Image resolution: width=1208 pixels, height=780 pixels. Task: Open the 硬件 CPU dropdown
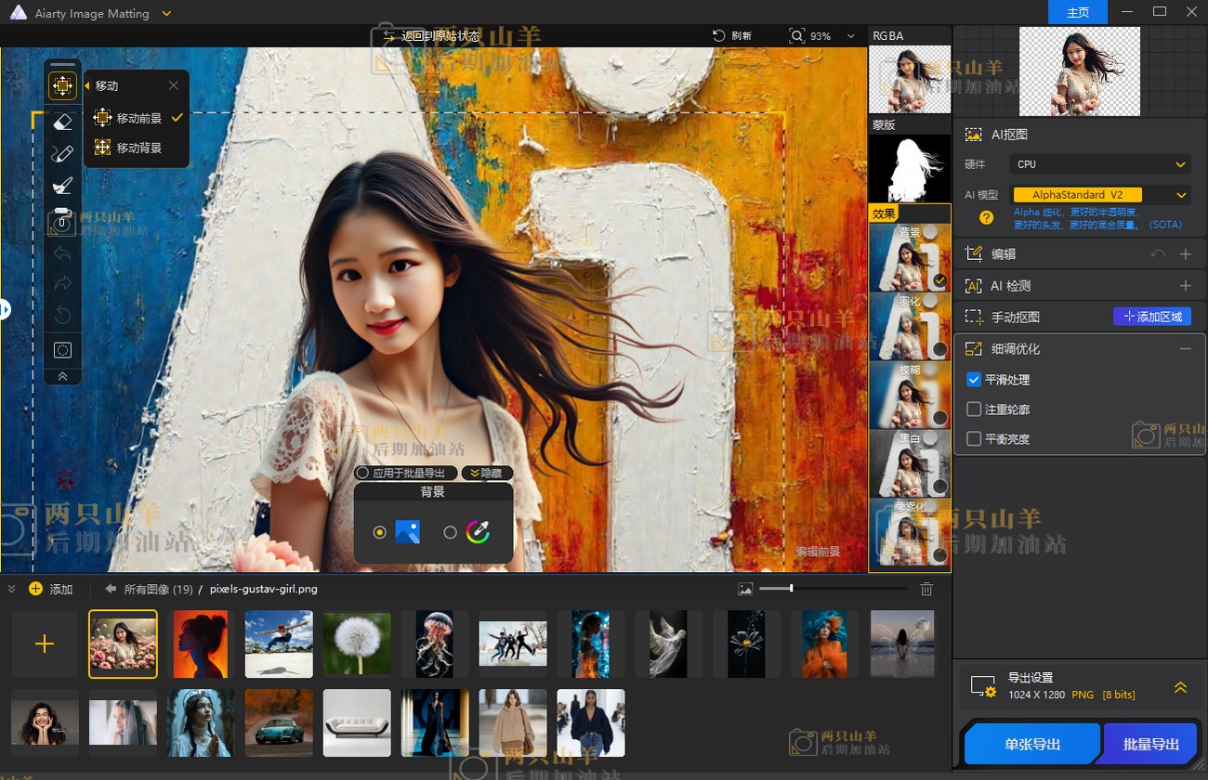[1099, 164]
